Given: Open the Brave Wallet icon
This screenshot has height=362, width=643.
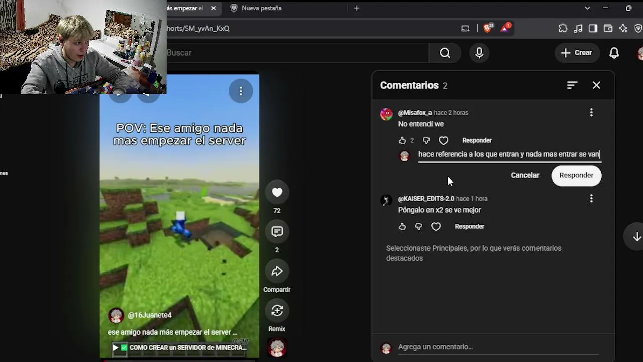Looking at the screenshot, I should tap(608, 28).
